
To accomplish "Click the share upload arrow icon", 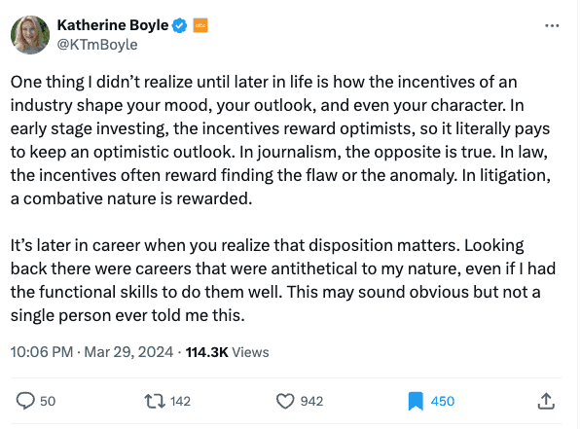I will 546,401.
